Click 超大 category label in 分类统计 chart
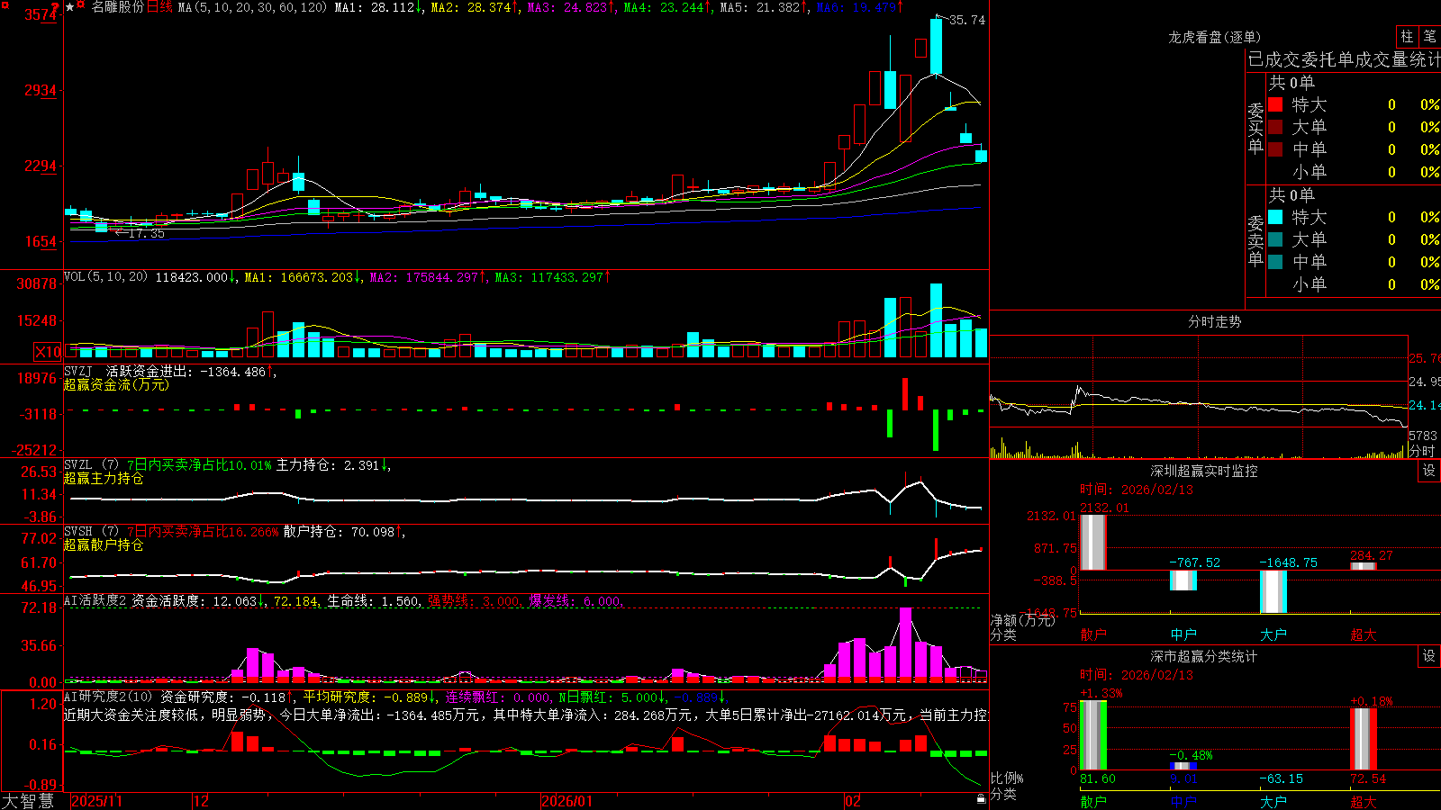Viewport: 1441px width, 810px height. click(1364, 801)
